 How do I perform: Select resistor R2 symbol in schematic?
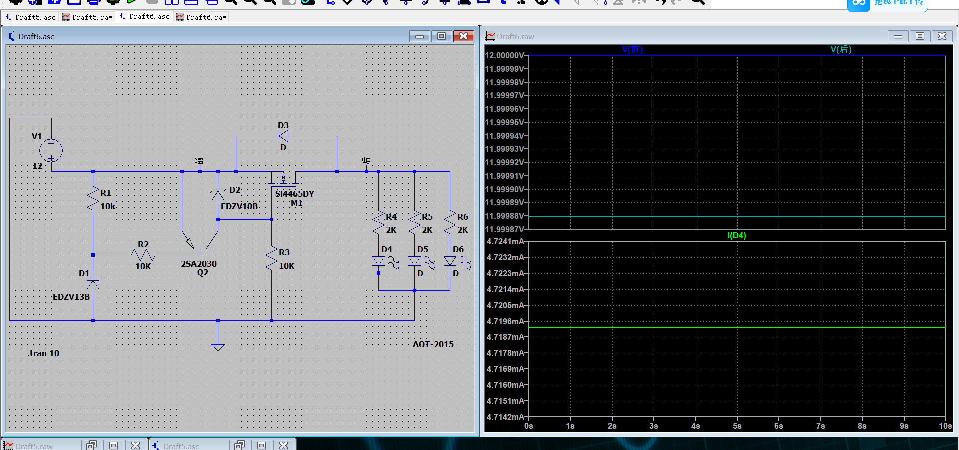tap(143, 255)
